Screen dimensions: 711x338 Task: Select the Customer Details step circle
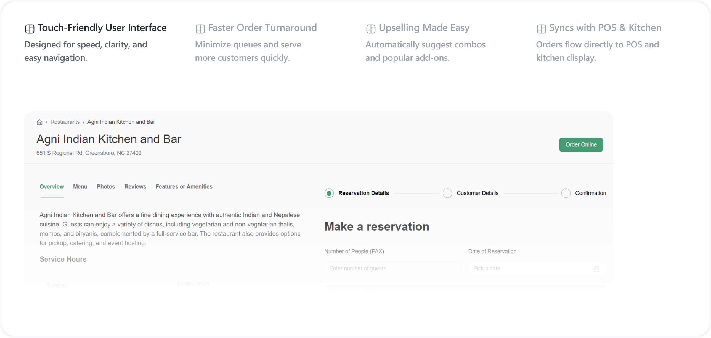point(447,193)
